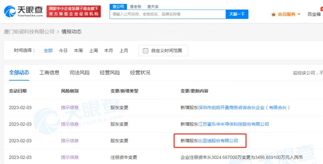Open the 经营状况 tab

point(140,73)
